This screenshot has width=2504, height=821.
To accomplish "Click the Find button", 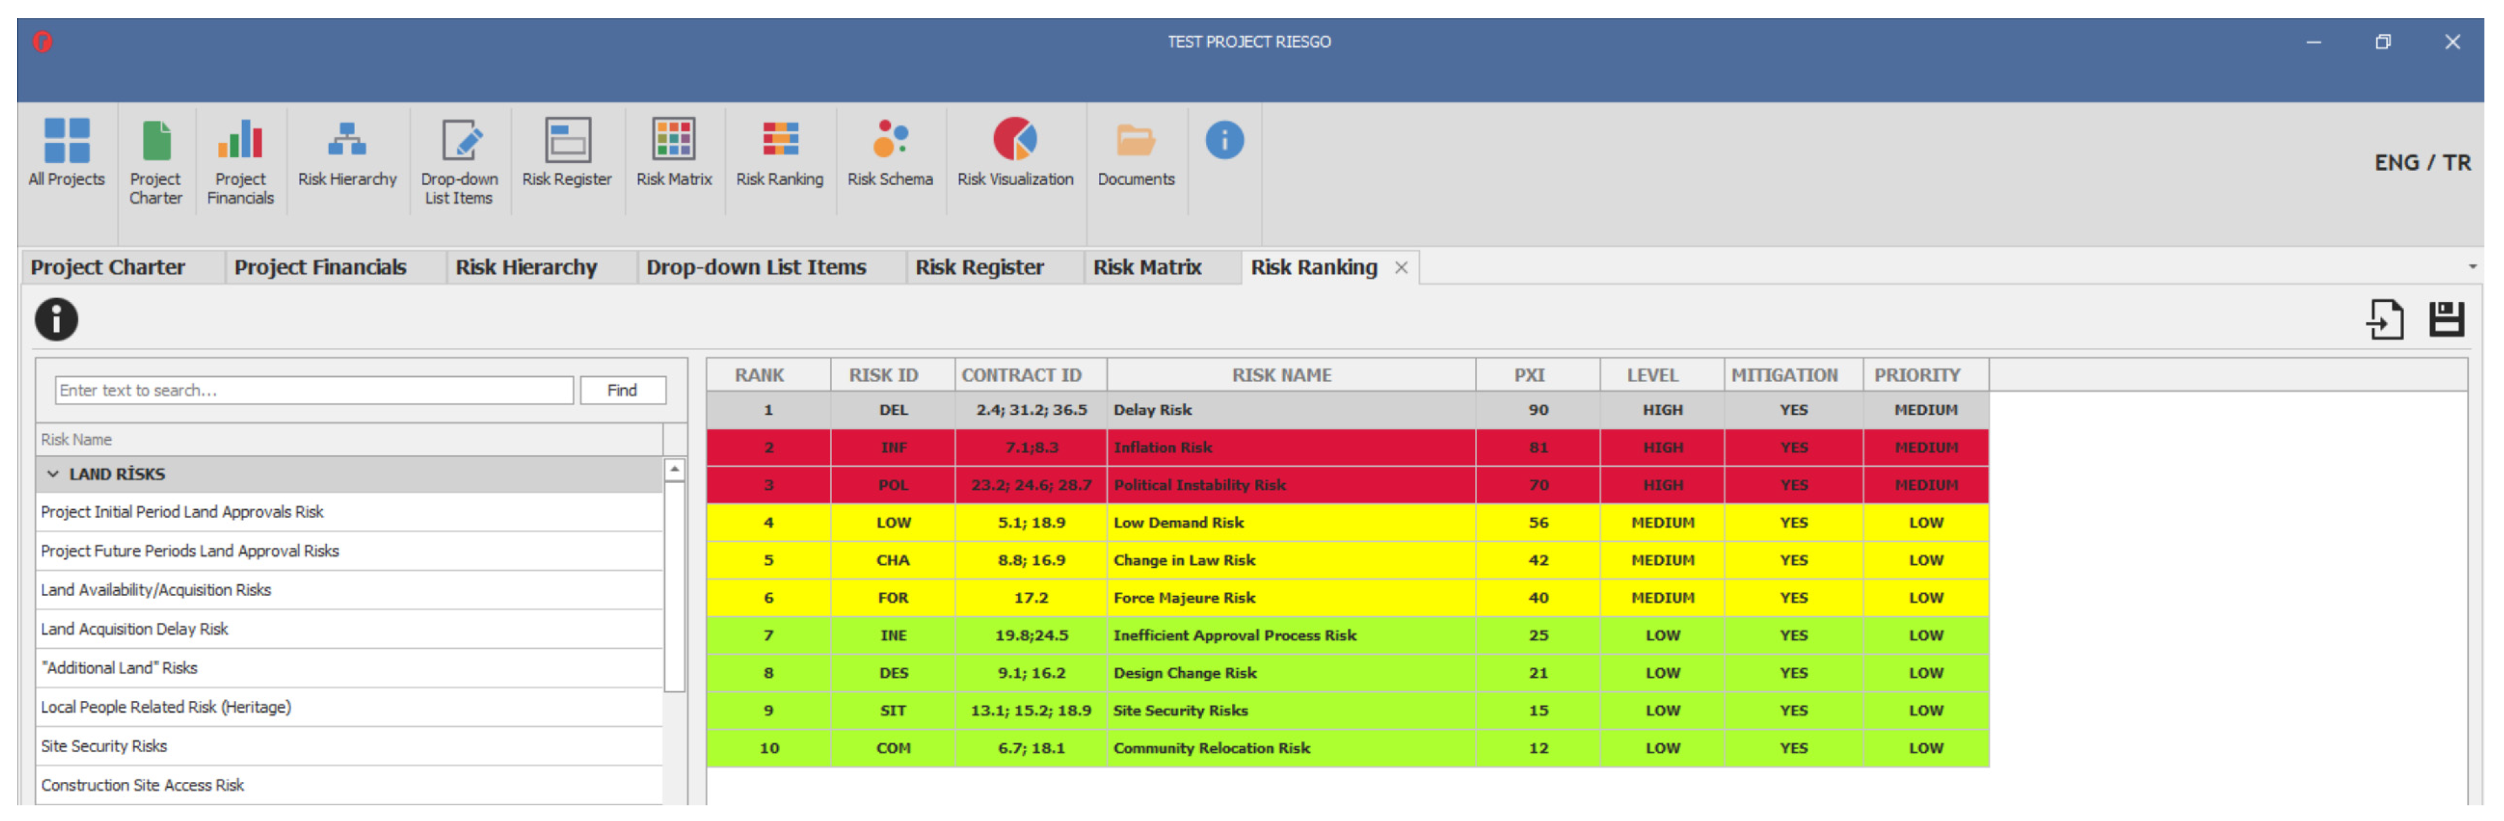I will click(x=622, y=391).
